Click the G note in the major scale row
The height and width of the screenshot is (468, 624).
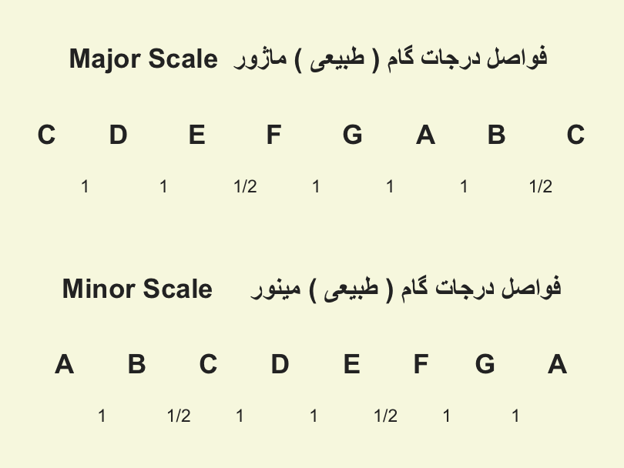pyautogui.click(x=353, y=135)
